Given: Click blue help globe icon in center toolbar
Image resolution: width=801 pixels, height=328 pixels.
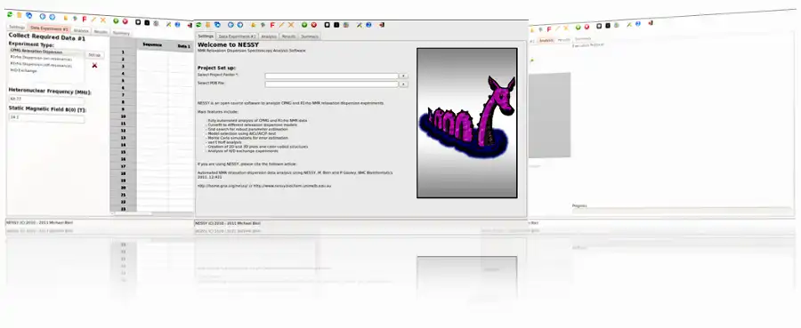Looking at the screenshot, I should click(x=368, y=25).
